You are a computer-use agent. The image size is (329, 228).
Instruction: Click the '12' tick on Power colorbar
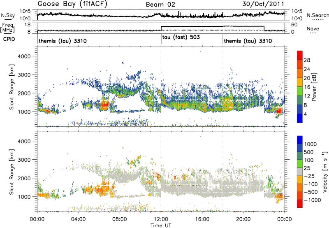click(307, 96)
